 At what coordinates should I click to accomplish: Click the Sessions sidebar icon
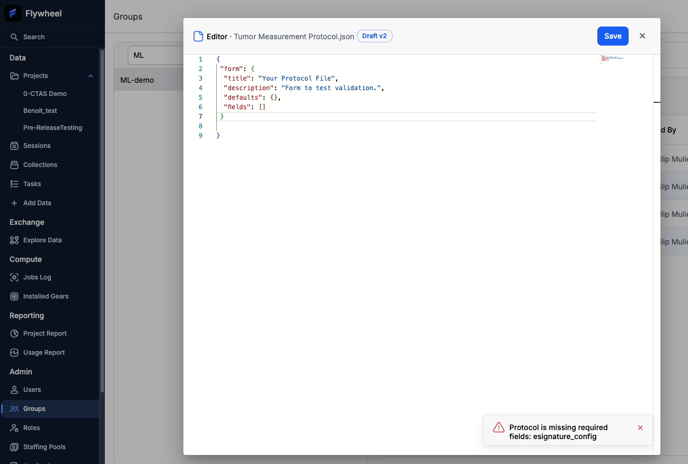click(14, 146)
